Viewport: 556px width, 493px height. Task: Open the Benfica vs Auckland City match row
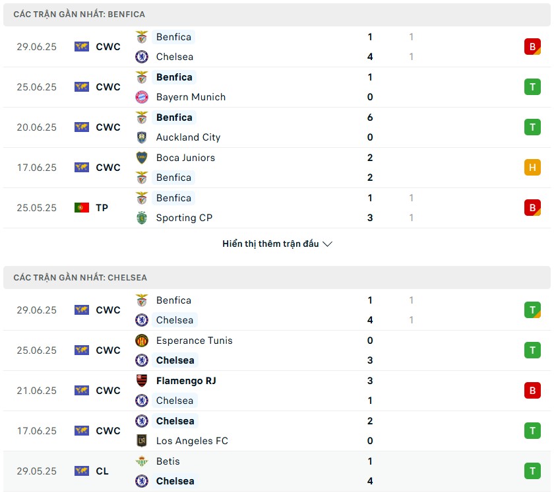[277, 127]
